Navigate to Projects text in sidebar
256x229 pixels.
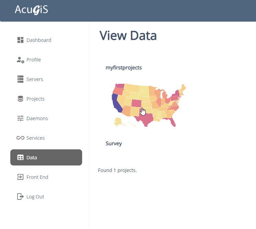click(x=35, y=99)
